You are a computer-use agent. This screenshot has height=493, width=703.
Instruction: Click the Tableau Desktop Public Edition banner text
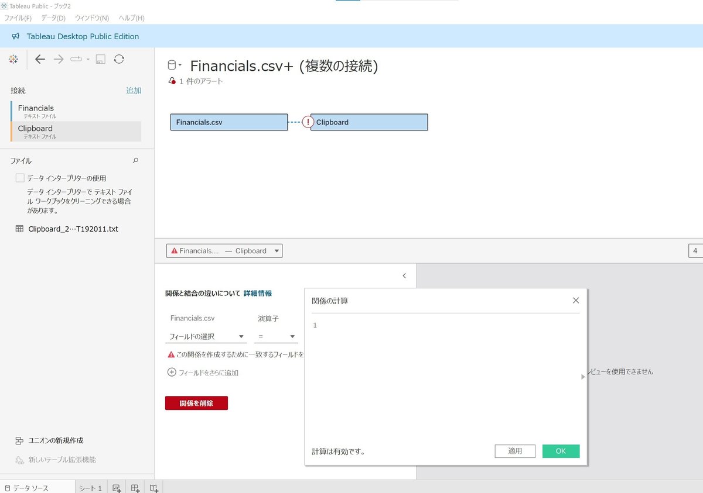pyautogui.click(x=83, y=36)
